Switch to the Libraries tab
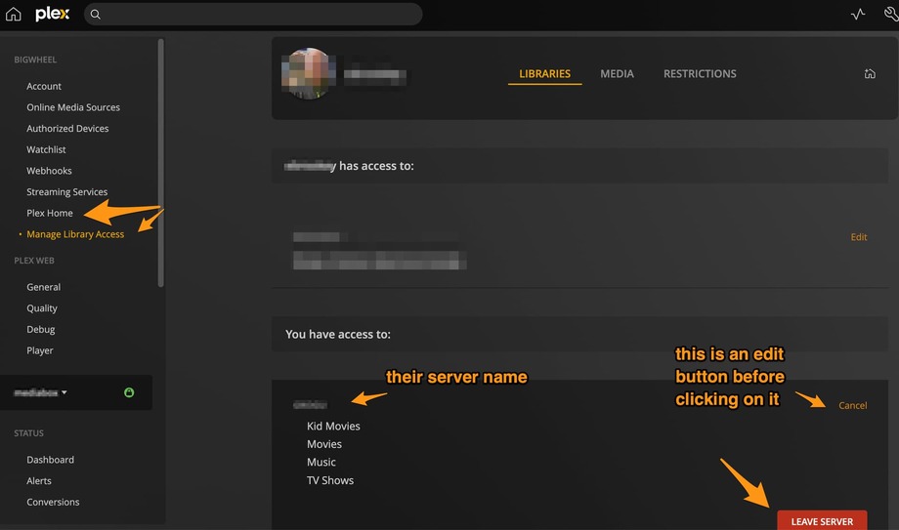Screen dimensions: 899x530 pos(544,74)
